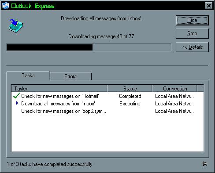
Task: Click the Outlook Express title bar icon
Action: (x=6, y=6)
